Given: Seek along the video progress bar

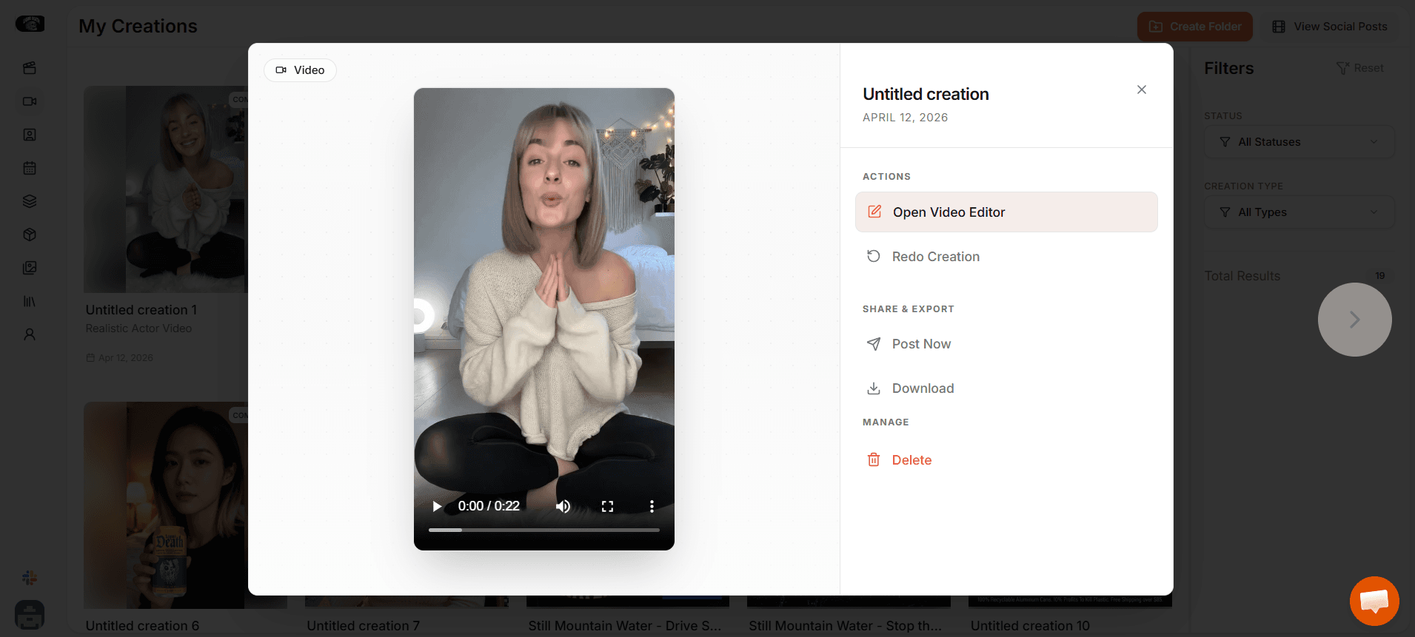Looking at the screenshot, I should coord(544,530).
